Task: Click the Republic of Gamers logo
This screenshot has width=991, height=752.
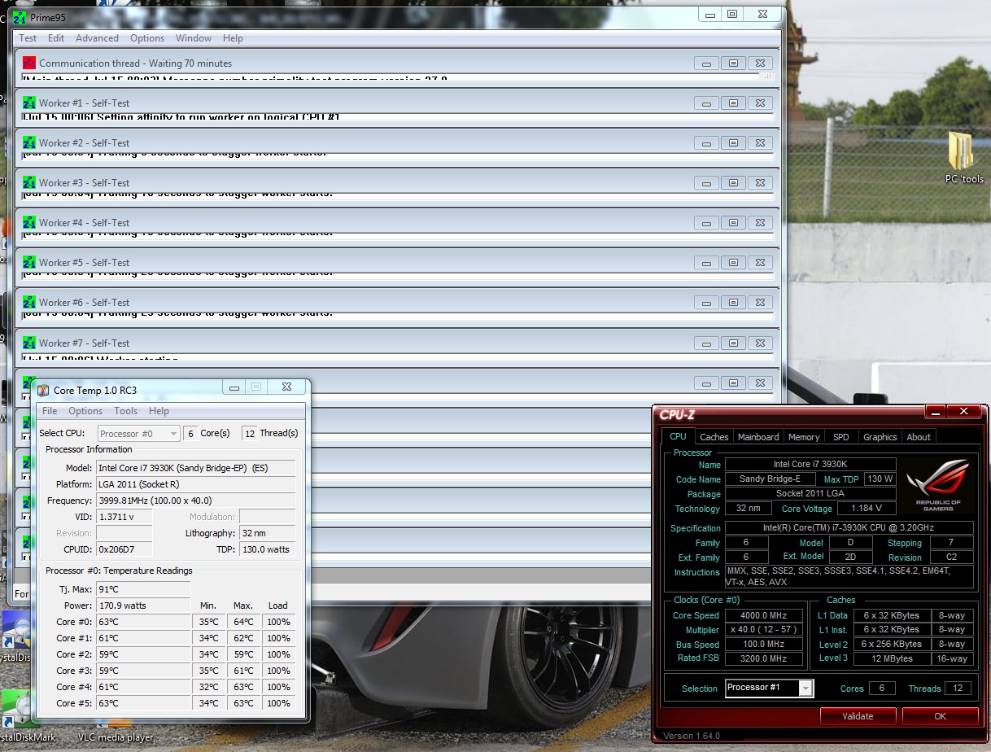Action: click(x=938, y=484)
